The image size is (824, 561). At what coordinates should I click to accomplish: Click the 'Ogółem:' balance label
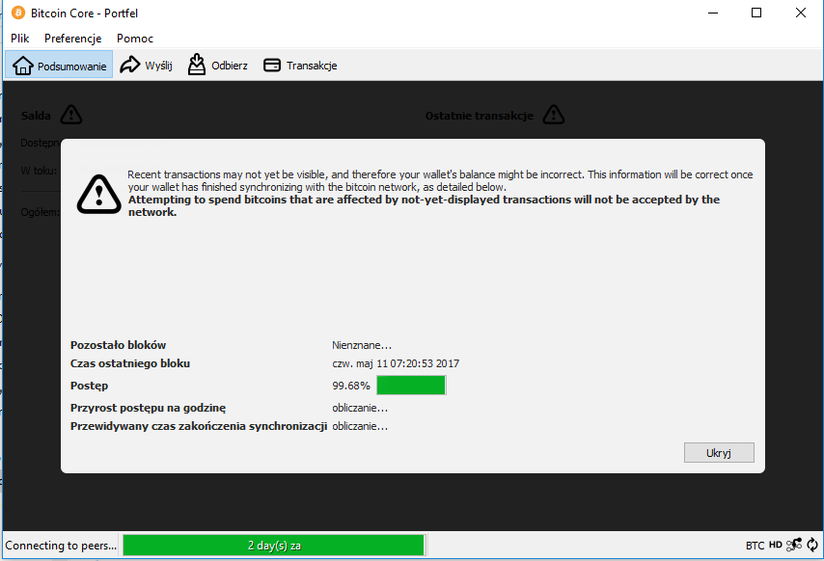pos(40,212)
